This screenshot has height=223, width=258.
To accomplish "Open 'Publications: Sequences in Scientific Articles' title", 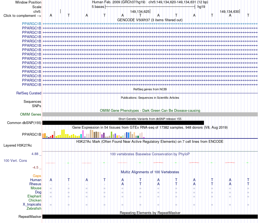I will [150, 98].
